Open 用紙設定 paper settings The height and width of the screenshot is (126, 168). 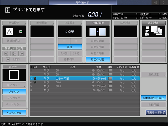pos(153,75)
